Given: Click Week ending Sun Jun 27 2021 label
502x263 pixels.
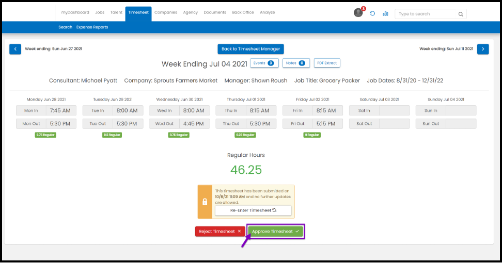Looking at the screenshot, I should 54,49.
